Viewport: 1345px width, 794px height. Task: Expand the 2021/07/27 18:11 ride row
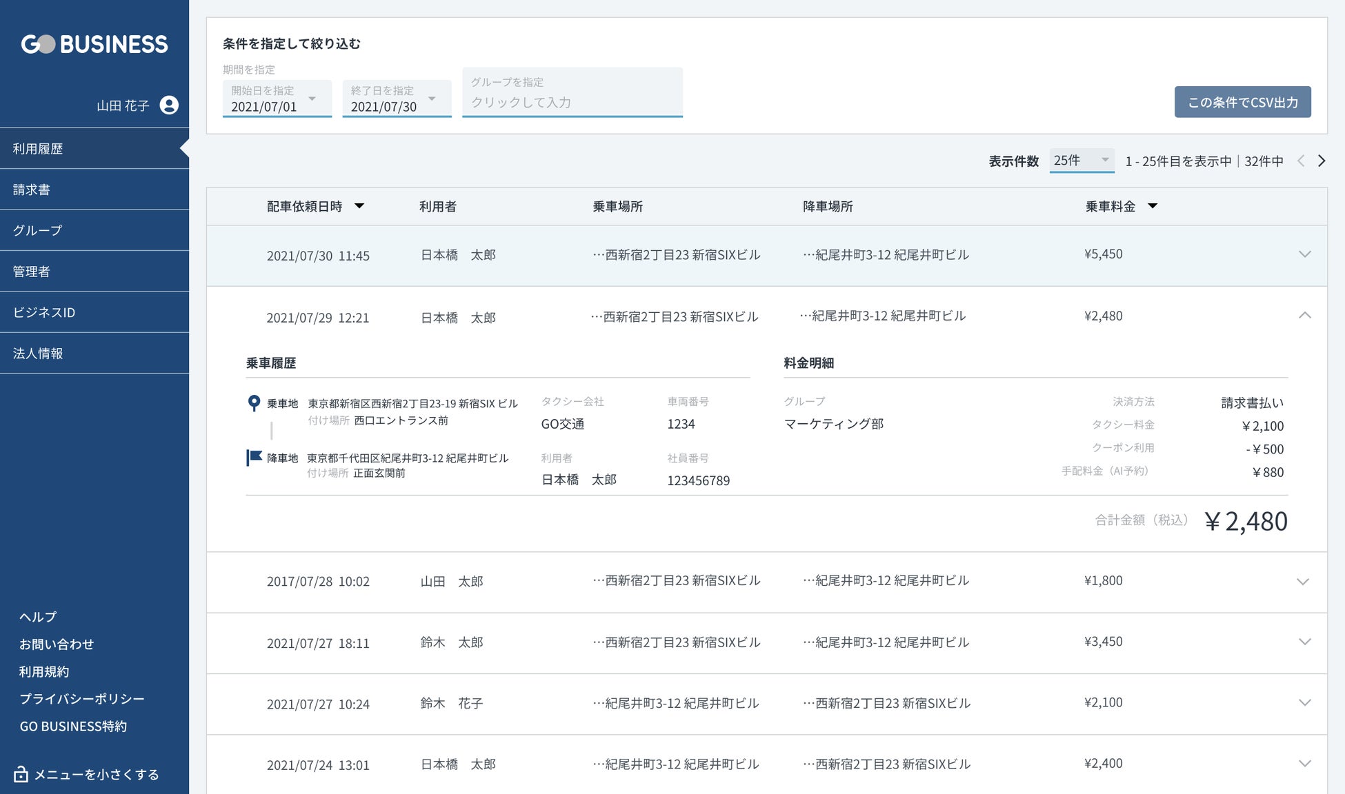tap(1304, 642)
